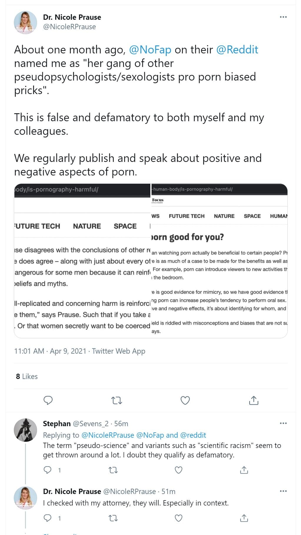Open Stephan's profile avatar
The width and height of the screenshot is (301, 535).
26,430
